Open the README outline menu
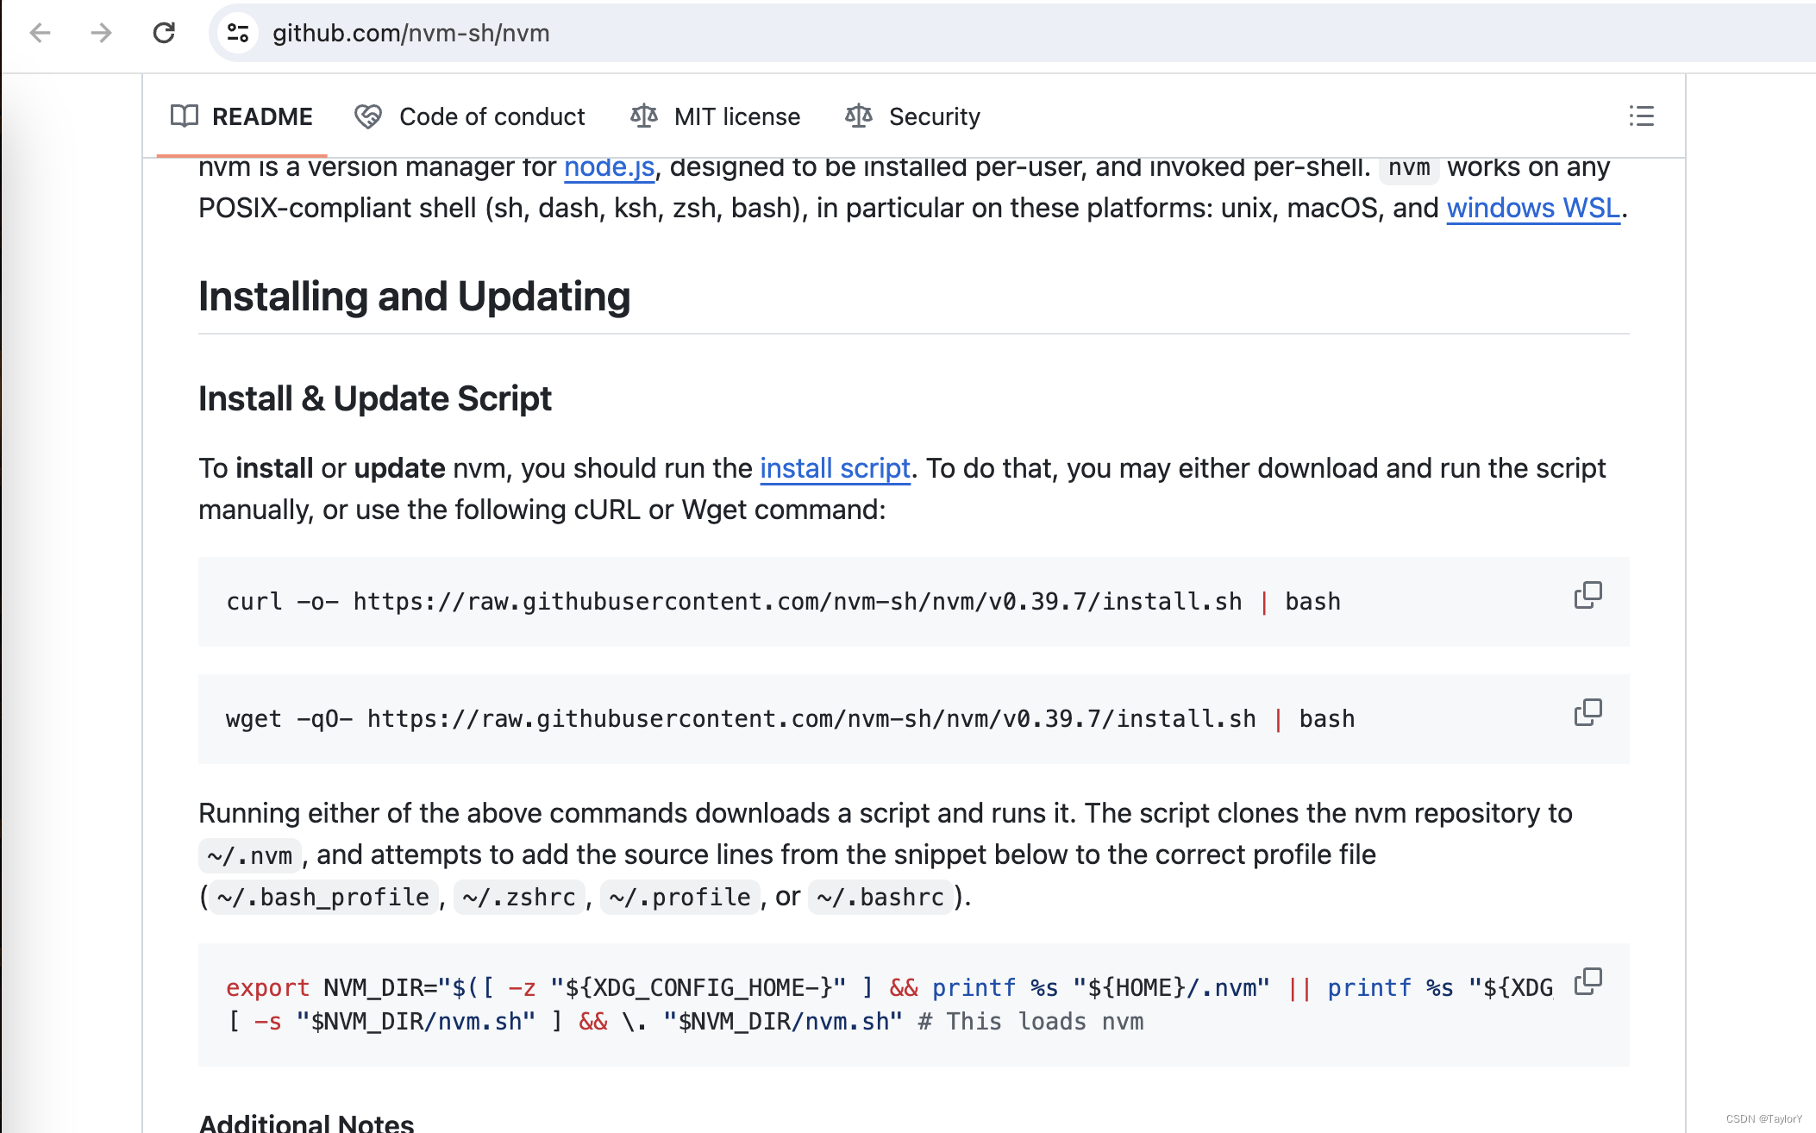 (x=1641, y=116)
